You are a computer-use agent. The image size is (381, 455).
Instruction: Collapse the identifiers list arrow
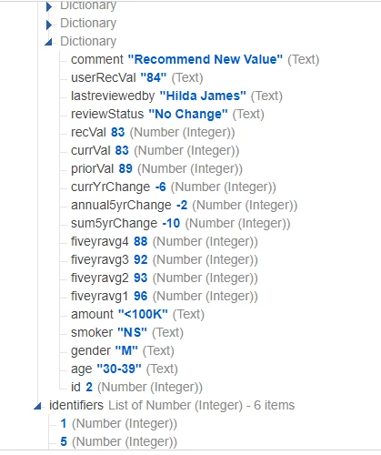point(37,406)
